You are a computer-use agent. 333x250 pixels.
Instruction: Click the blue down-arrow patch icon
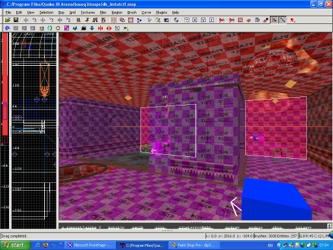click(x=92, y=28)
